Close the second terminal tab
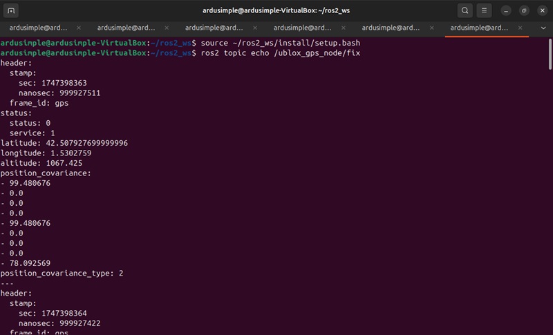The image size is (553, 335). tap(167, 28)
